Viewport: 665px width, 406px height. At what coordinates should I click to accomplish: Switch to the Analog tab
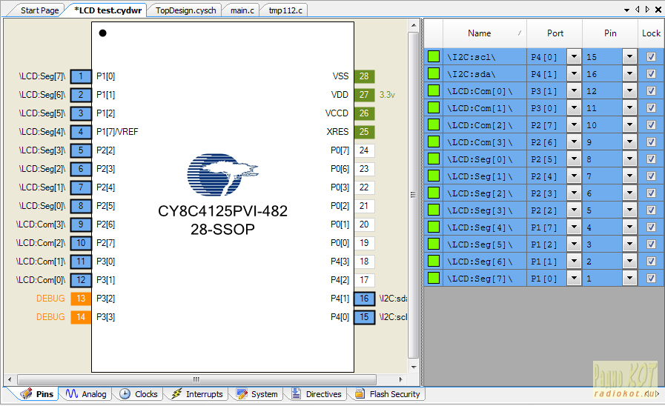pyautogui.click(x=86, y=394)
